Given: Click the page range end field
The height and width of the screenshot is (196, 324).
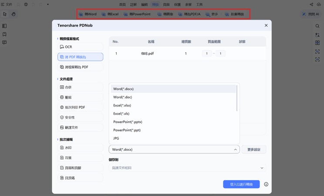Looking at the screenshot, I should (x=220, y=53).
